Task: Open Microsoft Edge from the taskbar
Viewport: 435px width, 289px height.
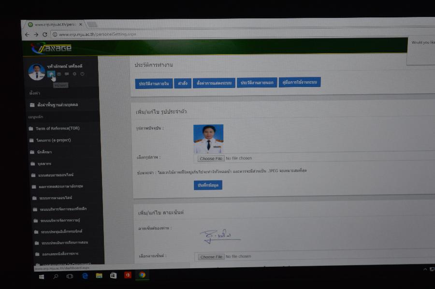Action: point(85,275)
